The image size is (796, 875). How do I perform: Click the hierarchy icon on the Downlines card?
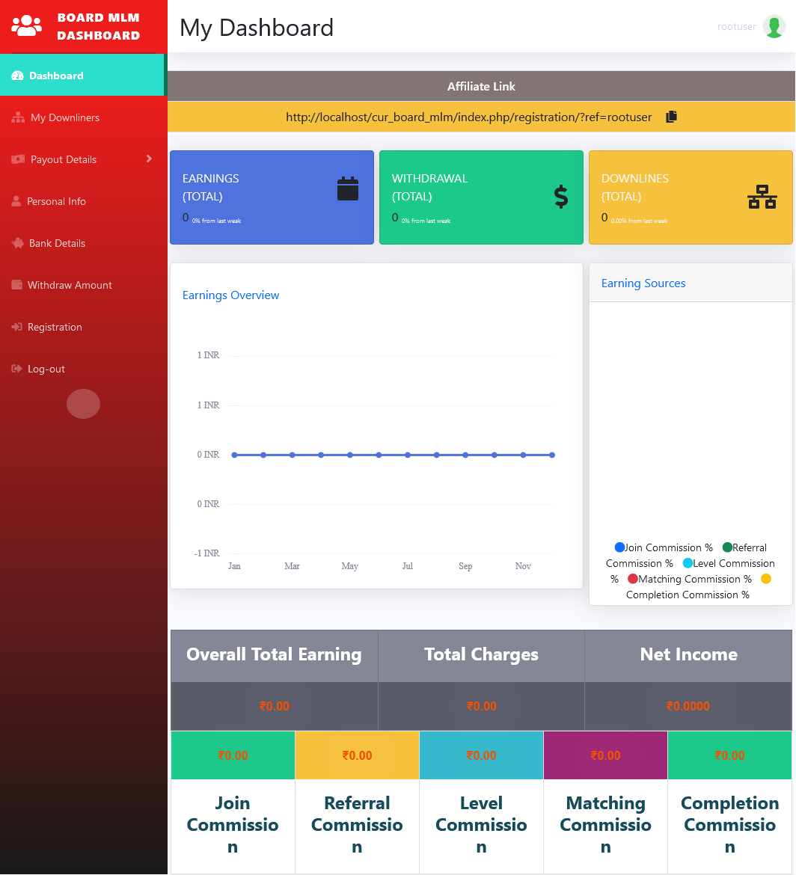pyautogui.click(x=762, y=196)
